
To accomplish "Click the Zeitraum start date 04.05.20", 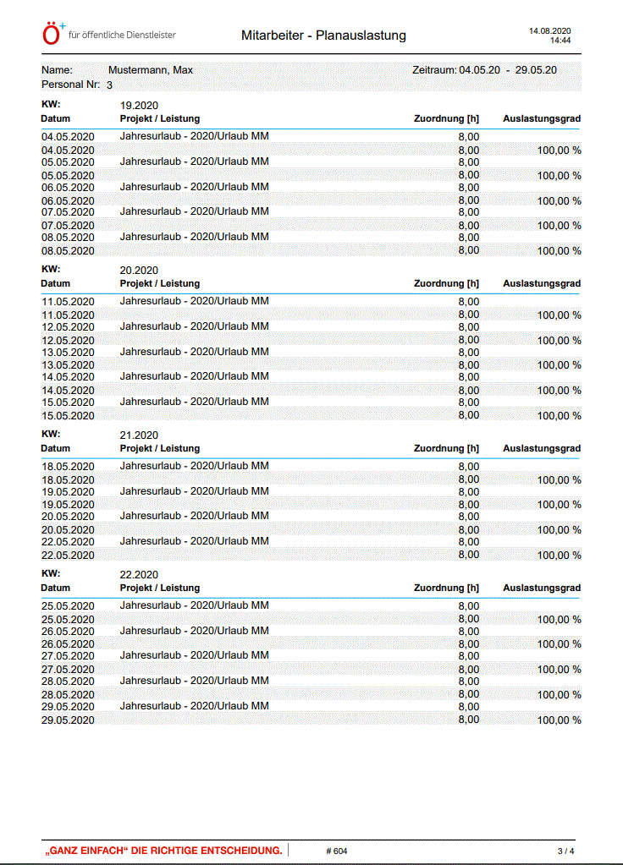I will point(479,70).
